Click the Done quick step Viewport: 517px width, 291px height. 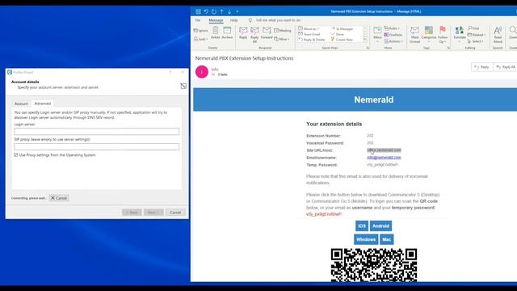[338, 34]
